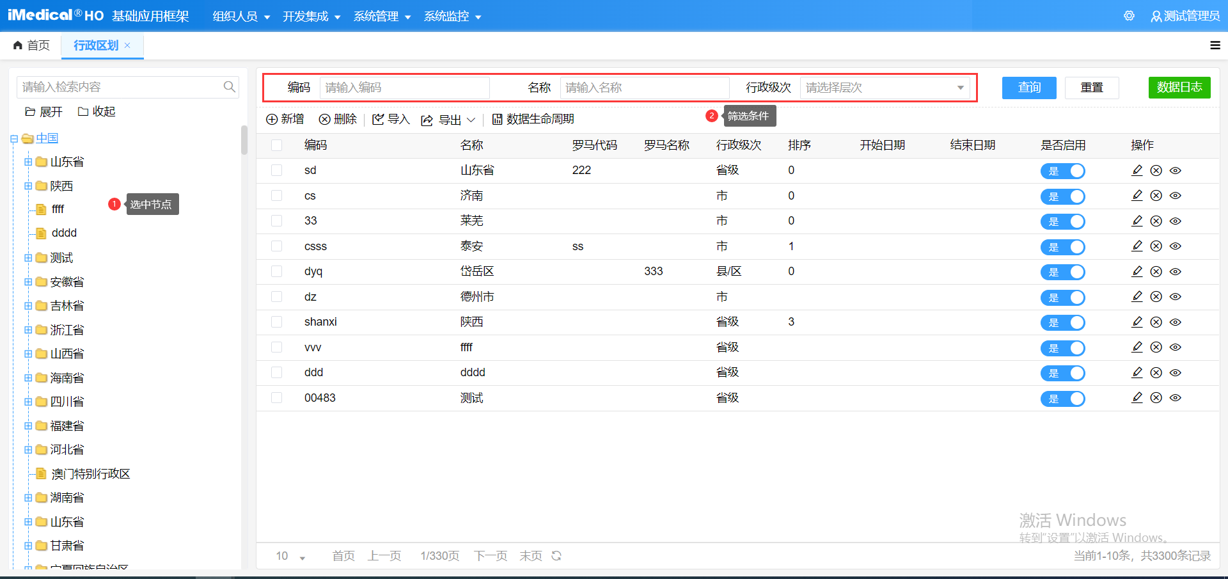Click 收起 collapse-all folder button
1228x579 pixels.
[x=97, y=112]
